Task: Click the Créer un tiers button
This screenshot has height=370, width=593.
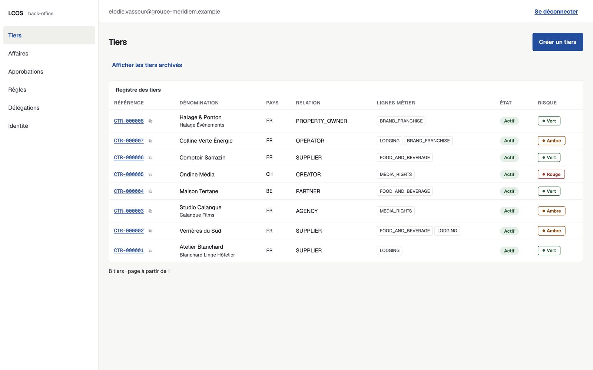Action: [557, 42]
